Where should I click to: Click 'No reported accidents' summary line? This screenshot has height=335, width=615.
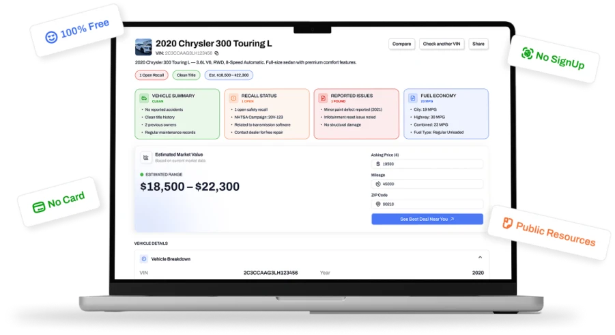pyautogui.click(x=164, y=109)
